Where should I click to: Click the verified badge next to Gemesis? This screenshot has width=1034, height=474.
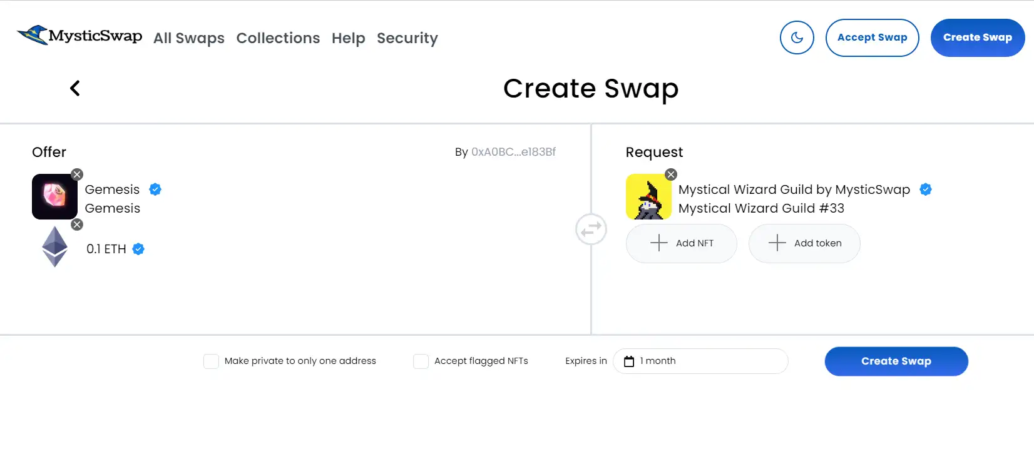pyautogui.click(x=155, y=189)
